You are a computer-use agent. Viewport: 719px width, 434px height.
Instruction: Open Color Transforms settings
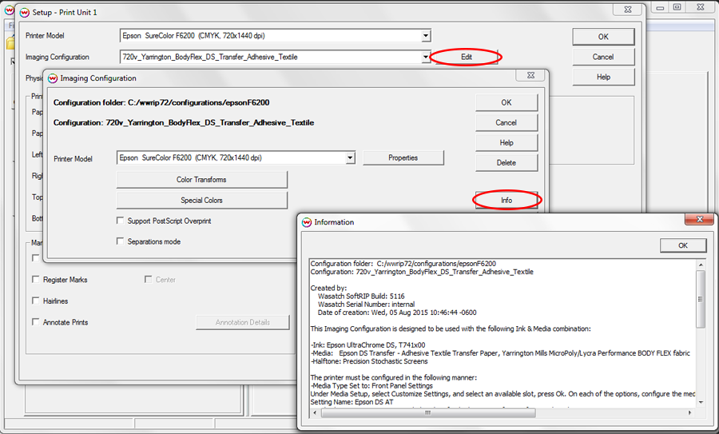coord(202,179)
